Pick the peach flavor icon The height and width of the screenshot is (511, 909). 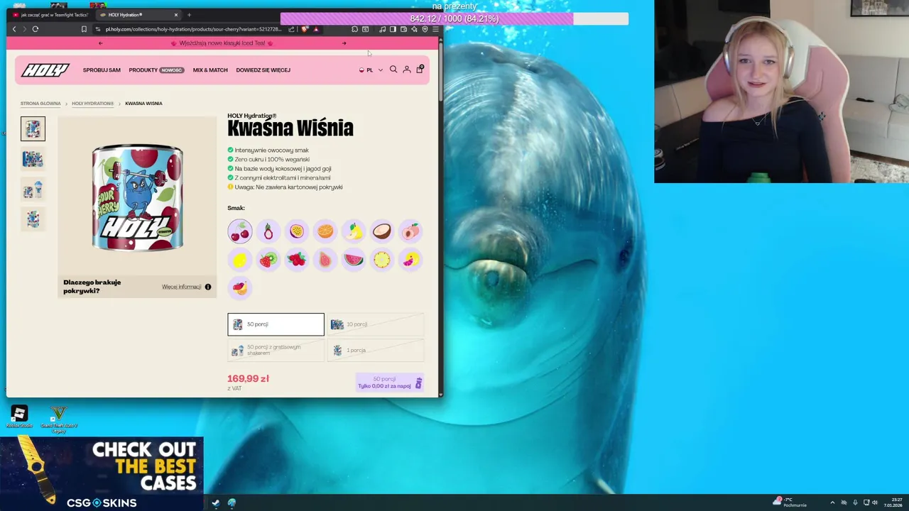pyautogui.click(x=410, y=231)
